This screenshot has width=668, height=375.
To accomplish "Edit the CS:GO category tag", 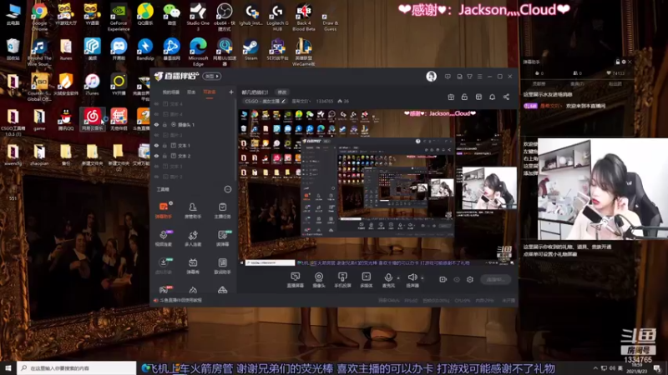I will pyautogui.click(x=265, y=101).
